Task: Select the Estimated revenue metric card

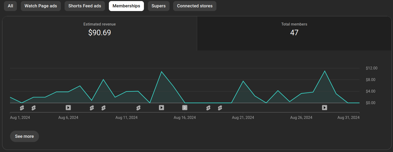Action: coord(100,33)
